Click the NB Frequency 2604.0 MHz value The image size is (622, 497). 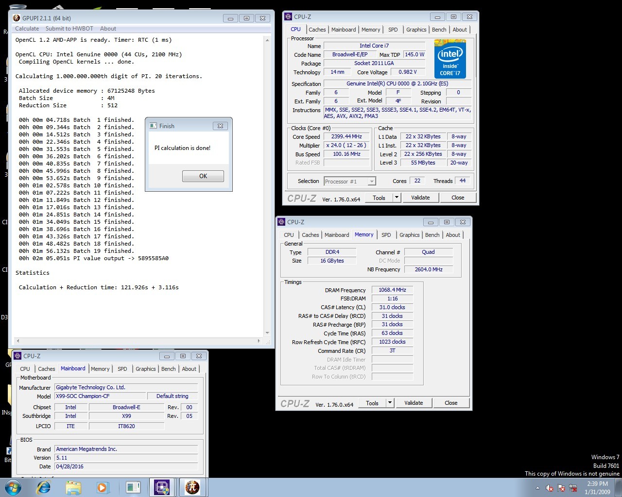pos(429,269)
